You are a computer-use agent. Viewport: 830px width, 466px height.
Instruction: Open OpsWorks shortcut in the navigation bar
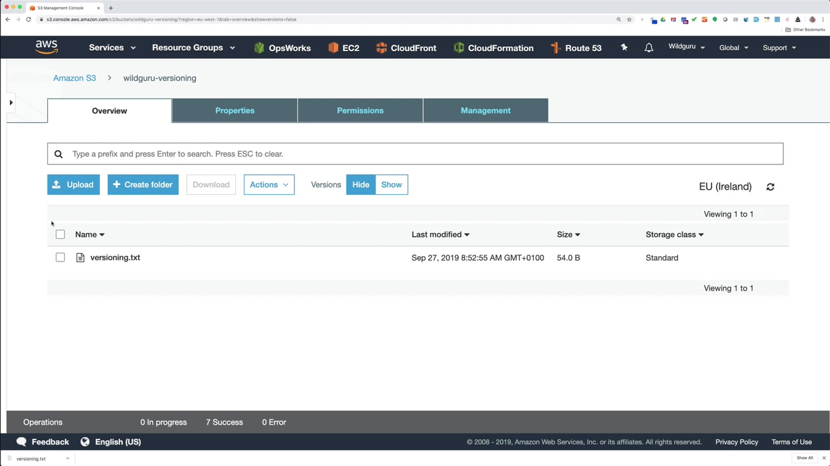coord(282,48)
